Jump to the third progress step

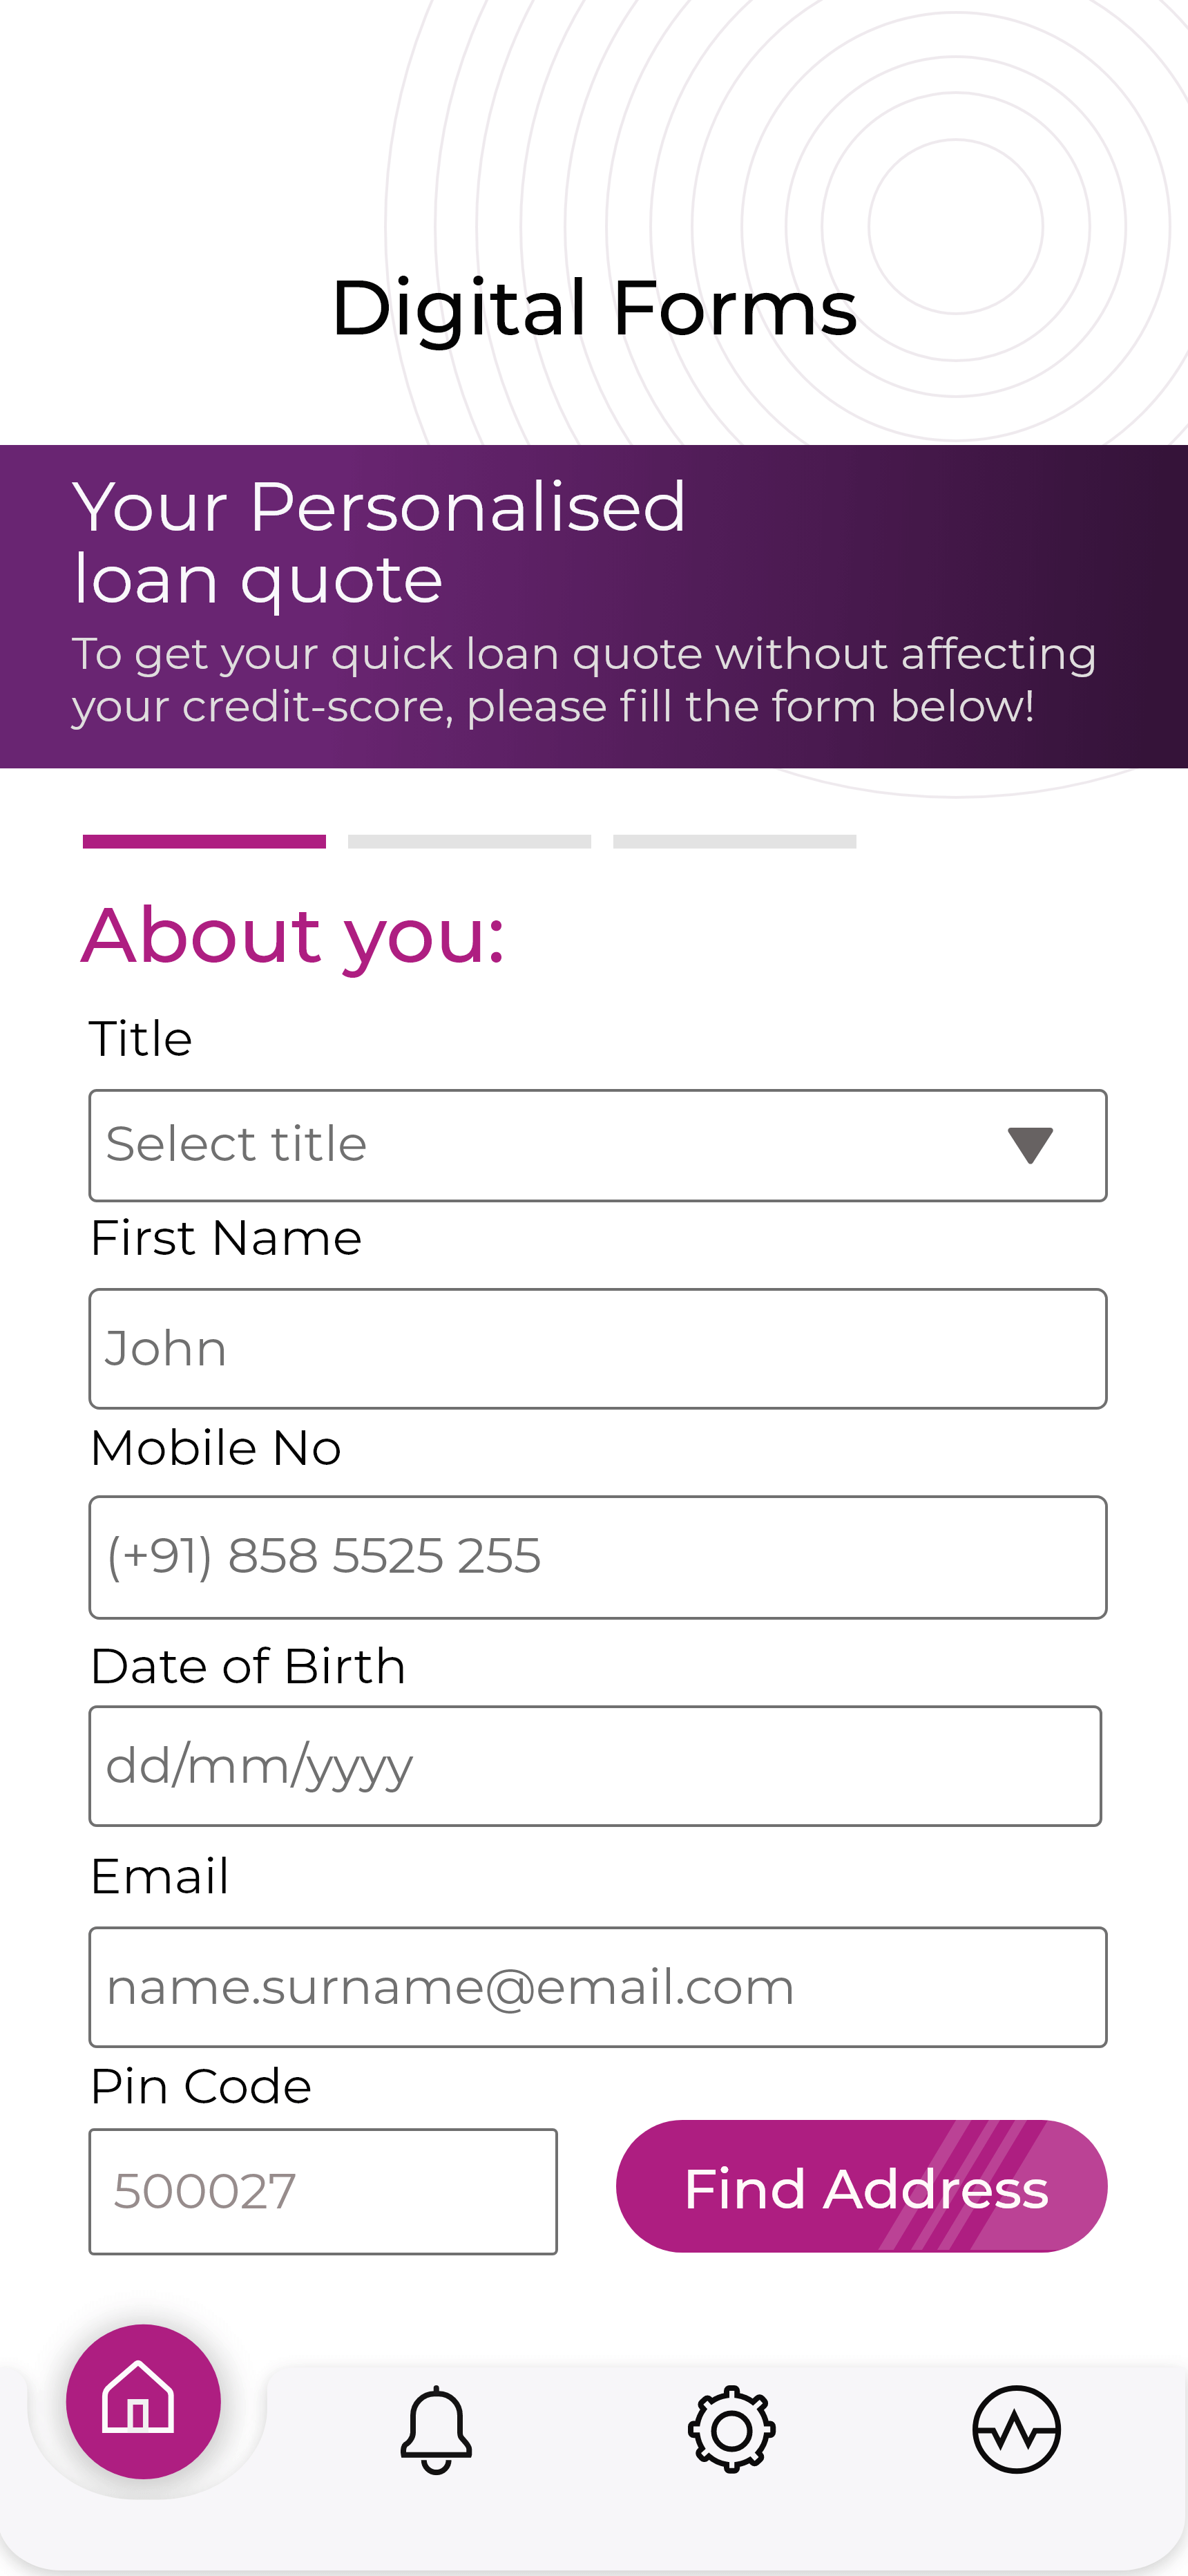[734, 841]
